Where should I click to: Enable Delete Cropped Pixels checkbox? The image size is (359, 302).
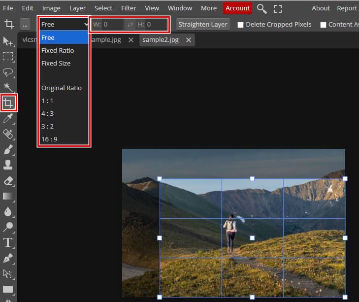[240, 25]
